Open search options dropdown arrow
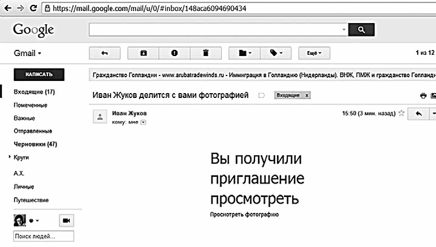This screenshot has height=247, width=436. pyautogui.click(x=344, y=30)
